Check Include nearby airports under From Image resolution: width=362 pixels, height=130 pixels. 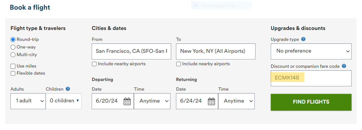(x=94, y=64)
